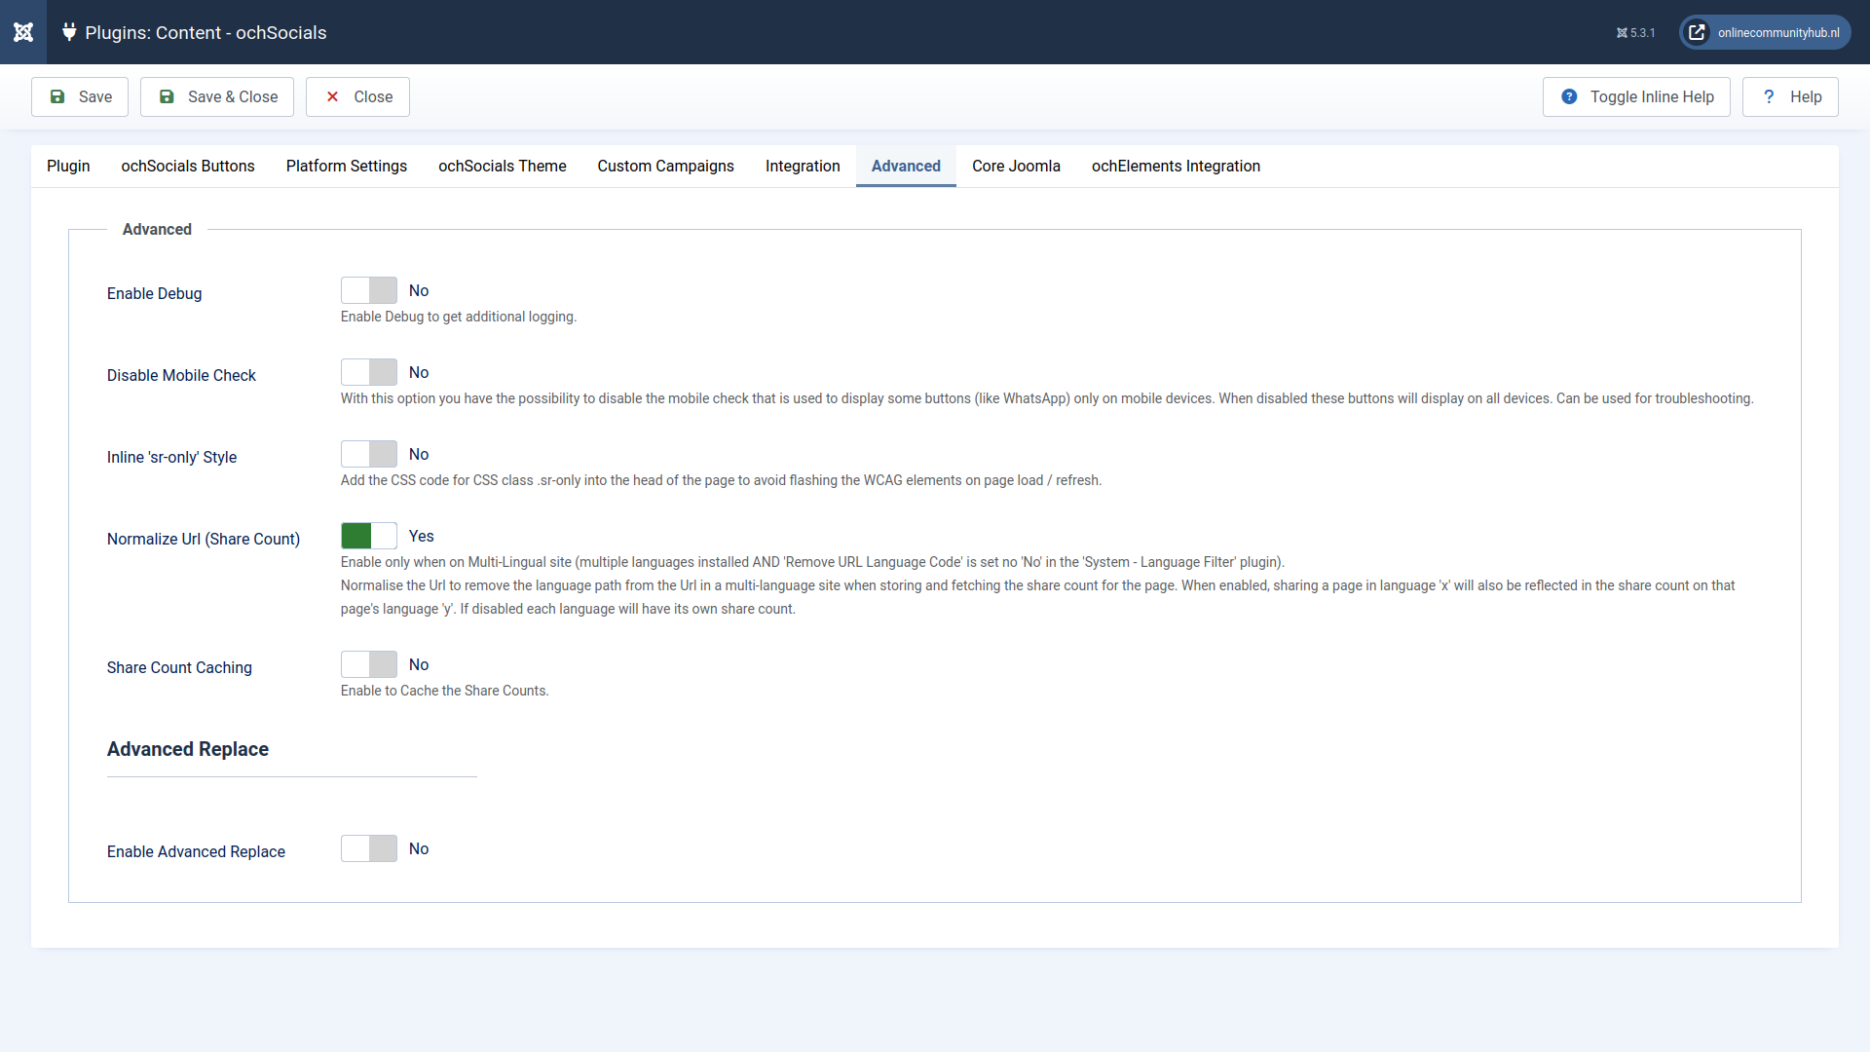Click the Save & Close disk icon
Screen dimensions: 1870x1052
click(x=167, y=96)
